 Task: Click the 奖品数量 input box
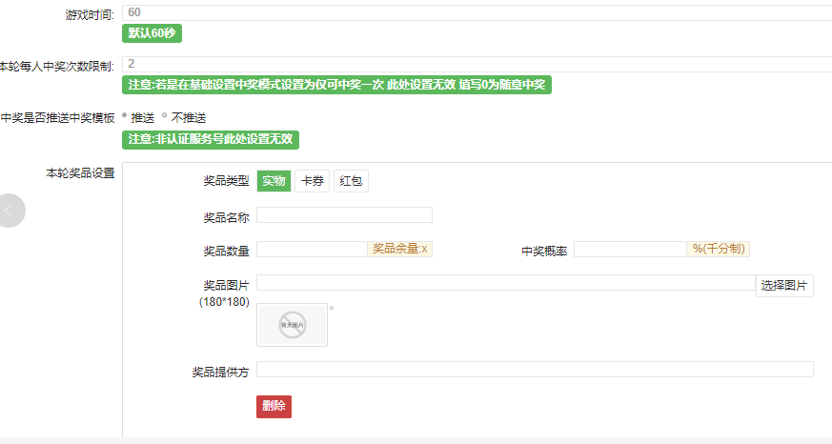[312, 250]
